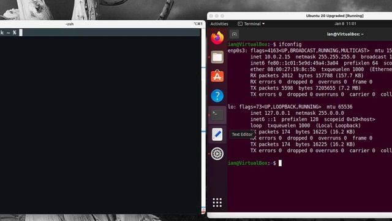The image size is (392, 221).
Task: Click the -zsh window title bar
Action: click(69, 24)
